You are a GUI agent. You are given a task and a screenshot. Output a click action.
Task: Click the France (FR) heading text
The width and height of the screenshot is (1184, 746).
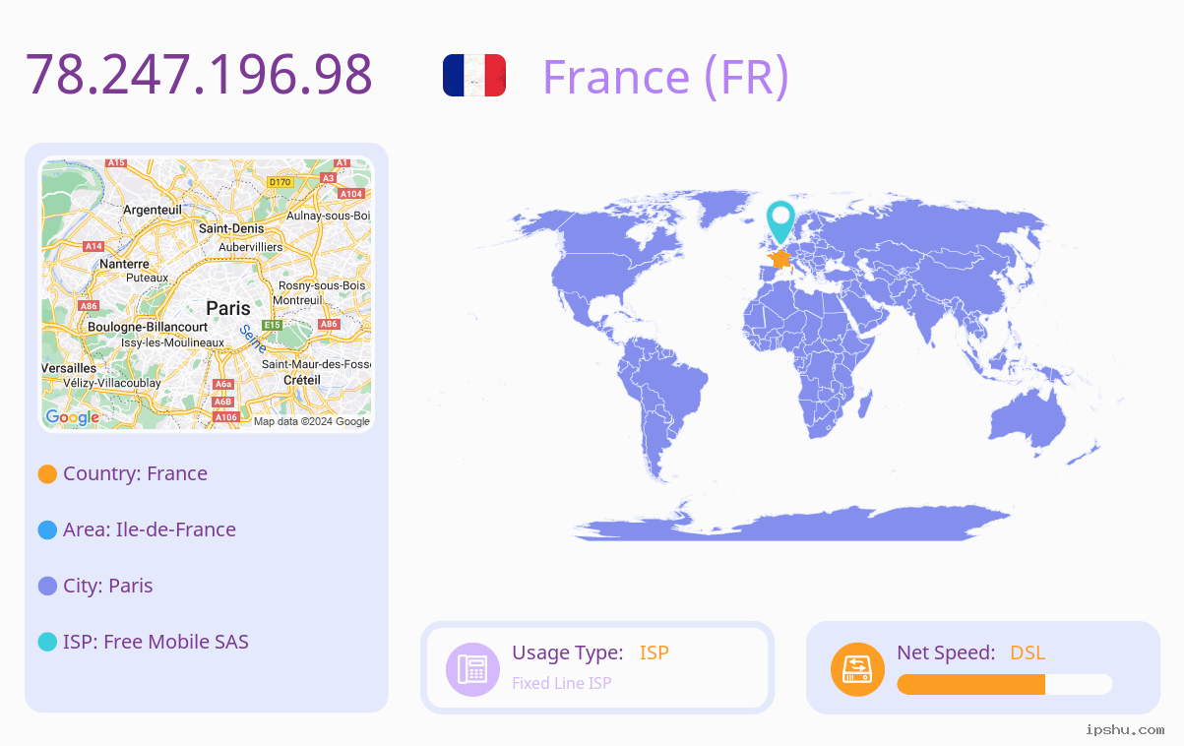point(665,76)
